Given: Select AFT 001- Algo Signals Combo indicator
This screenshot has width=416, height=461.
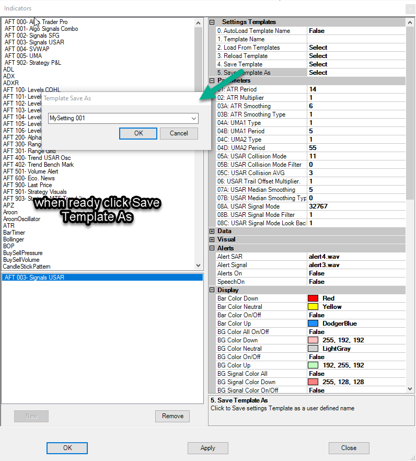Looking at the screenshot, I should [41, 29].
